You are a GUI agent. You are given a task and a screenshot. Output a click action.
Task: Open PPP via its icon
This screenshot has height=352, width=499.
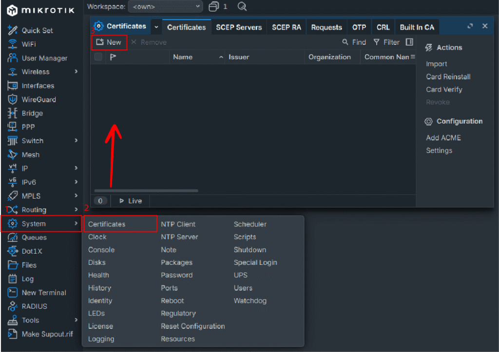click(x=12, y=127)
